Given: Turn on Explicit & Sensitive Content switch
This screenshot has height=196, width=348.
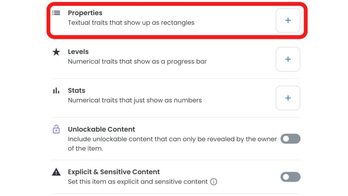Looking at the screenshot, I should pyautogui.click(x=290, y=177).
